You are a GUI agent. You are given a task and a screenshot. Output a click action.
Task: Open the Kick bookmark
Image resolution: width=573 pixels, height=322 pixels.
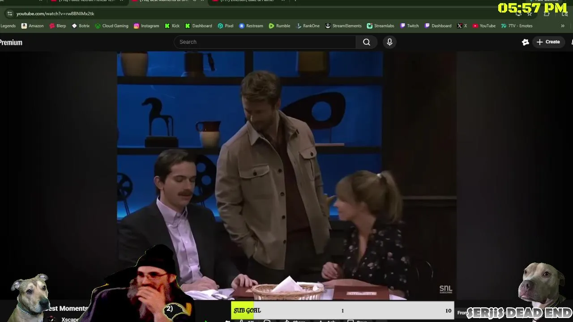tap(172, 26)
